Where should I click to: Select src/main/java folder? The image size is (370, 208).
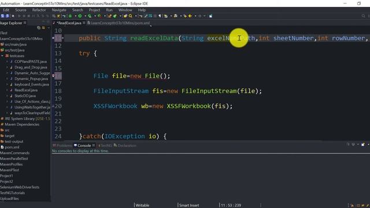(16, 44)
